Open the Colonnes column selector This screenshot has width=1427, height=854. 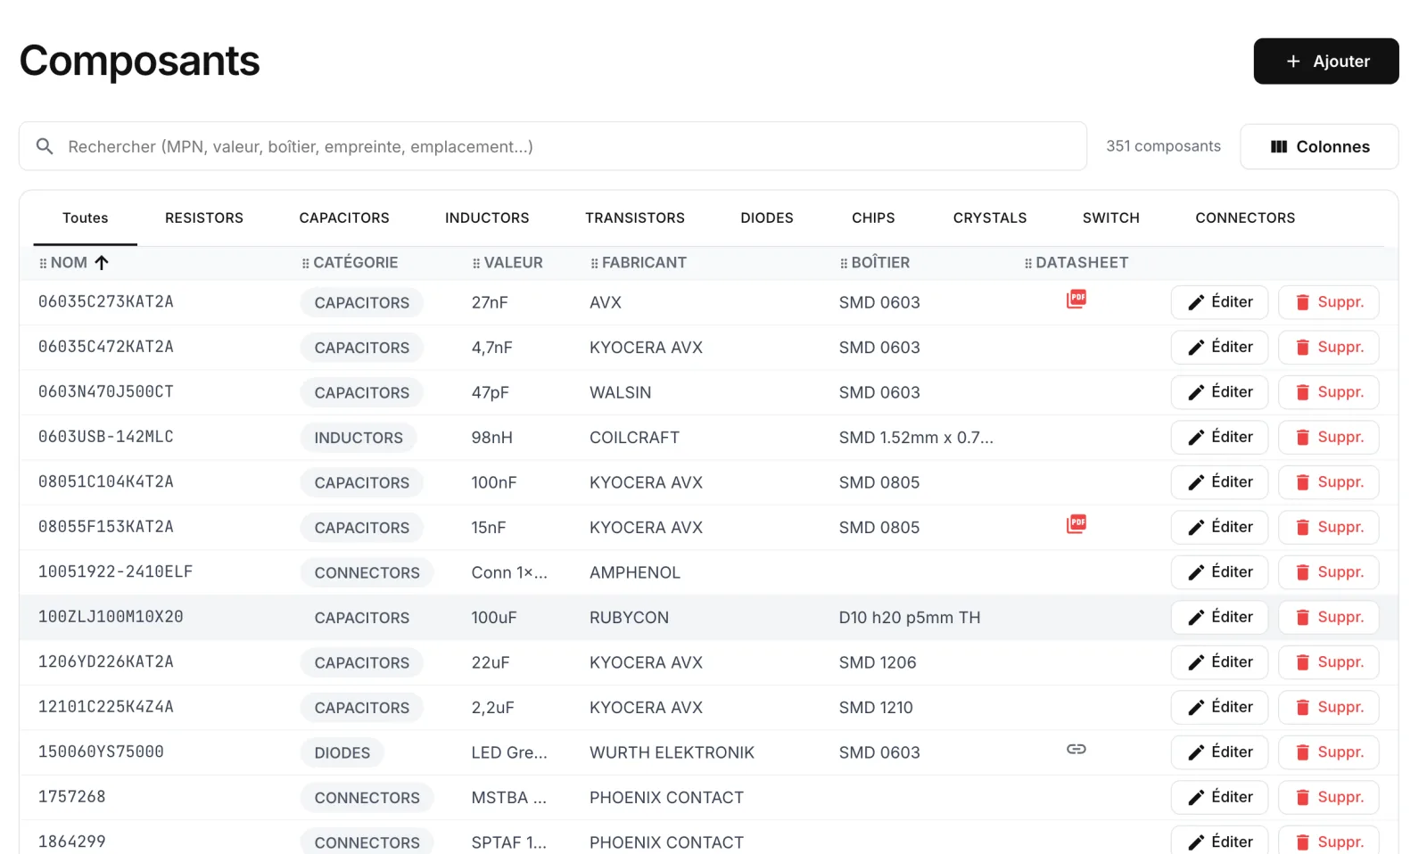point(1319,146)
